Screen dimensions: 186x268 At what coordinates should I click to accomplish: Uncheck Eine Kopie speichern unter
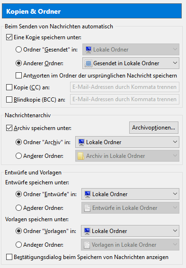tap(9, 37)
